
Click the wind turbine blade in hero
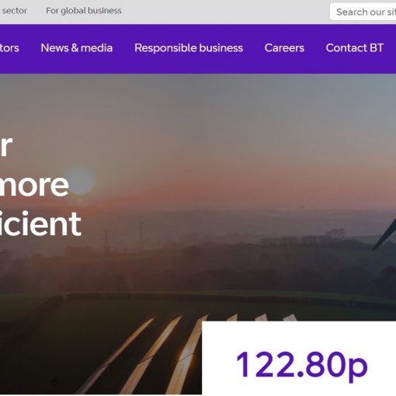[x=384, y=234]
